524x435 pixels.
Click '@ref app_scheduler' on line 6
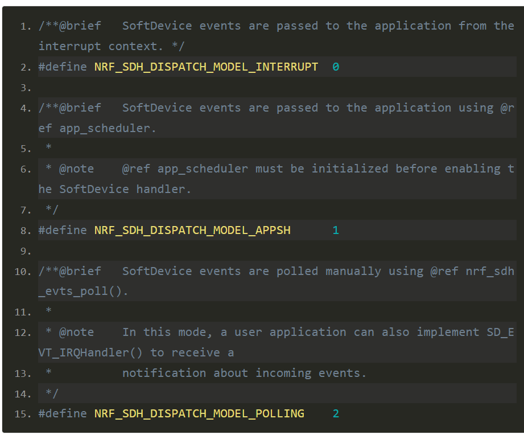click(185, 169)
